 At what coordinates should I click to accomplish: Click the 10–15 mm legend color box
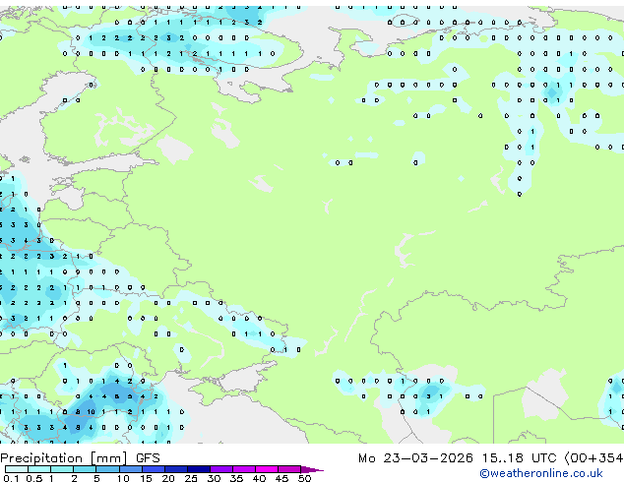[130, 469]
